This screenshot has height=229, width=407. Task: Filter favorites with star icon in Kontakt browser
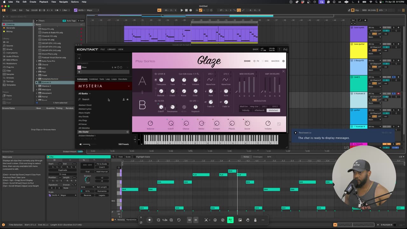[x=128, y=100]
